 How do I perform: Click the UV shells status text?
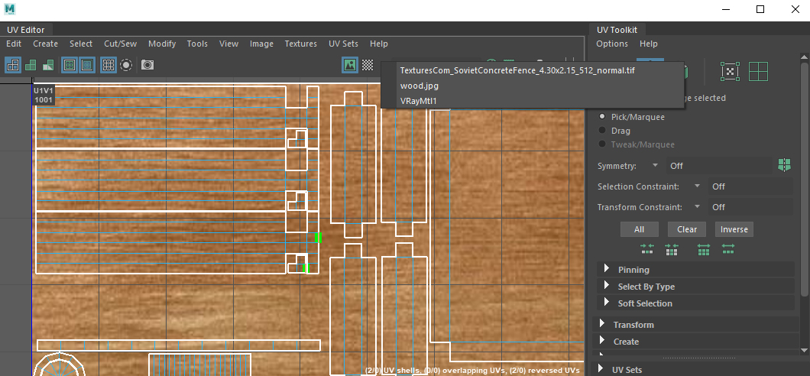[x=471, y=371]
